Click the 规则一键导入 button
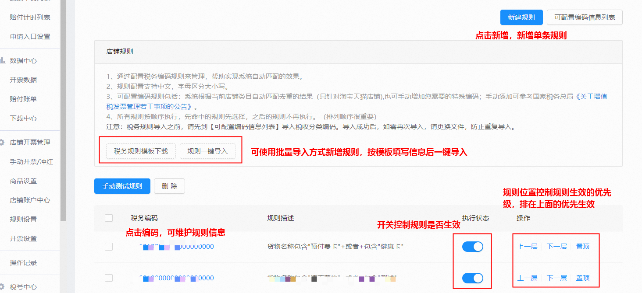This screenshot has height=293, width=642. coord(207,151)
